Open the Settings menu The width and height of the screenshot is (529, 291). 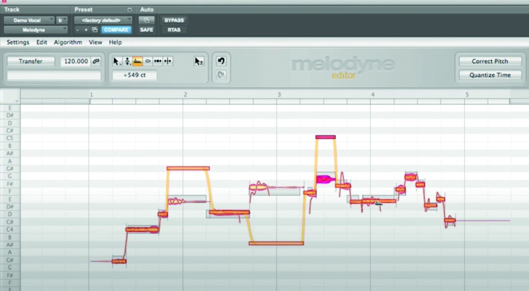(18, 42)
